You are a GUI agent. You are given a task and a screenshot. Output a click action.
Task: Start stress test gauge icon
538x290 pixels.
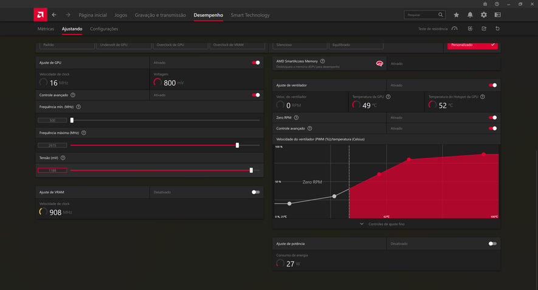click(455, 29)
